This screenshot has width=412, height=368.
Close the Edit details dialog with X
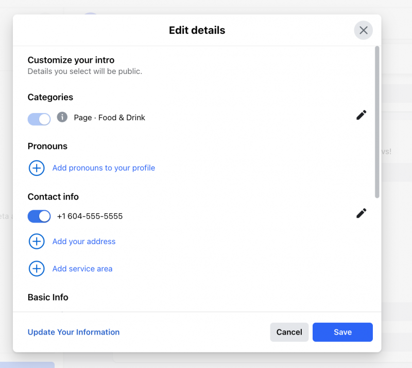coord(363,30)
